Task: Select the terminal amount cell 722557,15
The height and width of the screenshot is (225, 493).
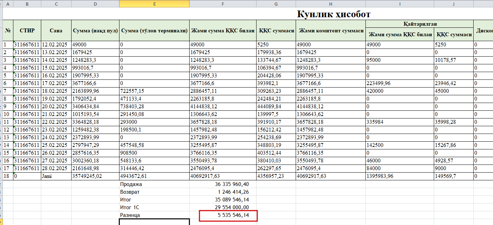Action: (x=154, y=91)
